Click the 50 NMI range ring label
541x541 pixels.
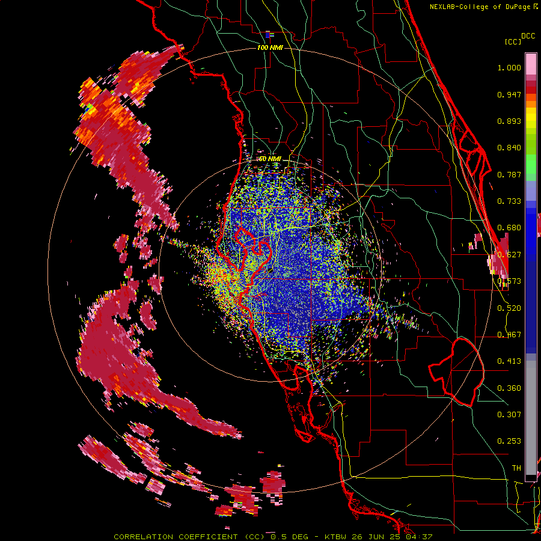[x=270, y=159]
